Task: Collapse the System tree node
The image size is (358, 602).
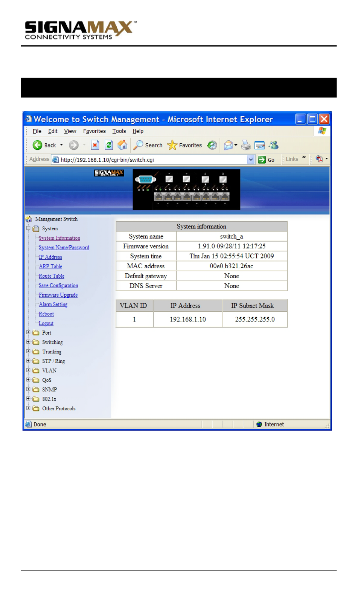Action: point(28,228)
